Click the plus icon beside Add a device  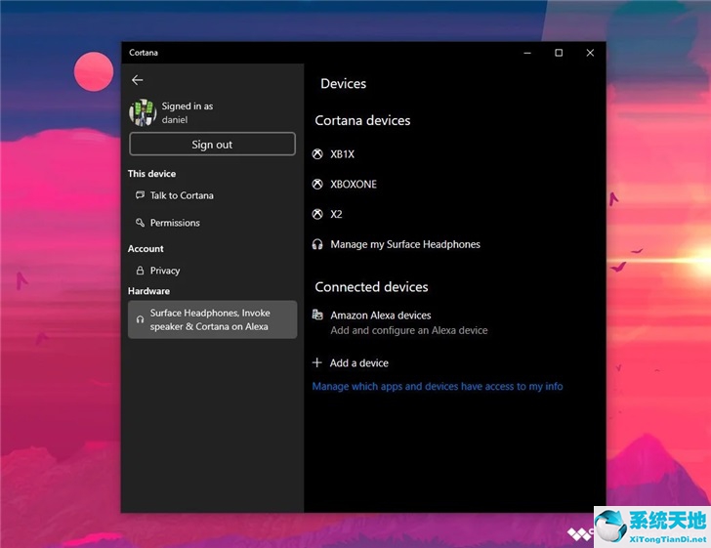pos(317,362)
